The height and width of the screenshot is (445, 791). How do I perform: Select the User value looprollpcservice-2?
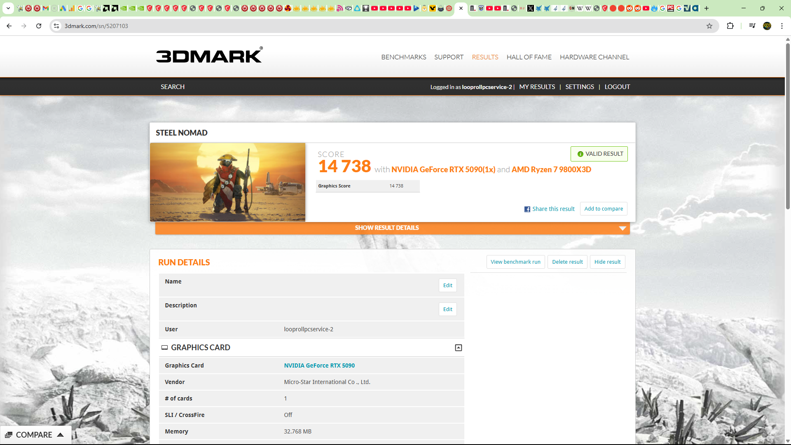308,329
